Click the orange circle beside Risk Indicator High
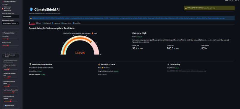Image resolution: width=240 pixels, height=109 pixels. click(92, 33)
